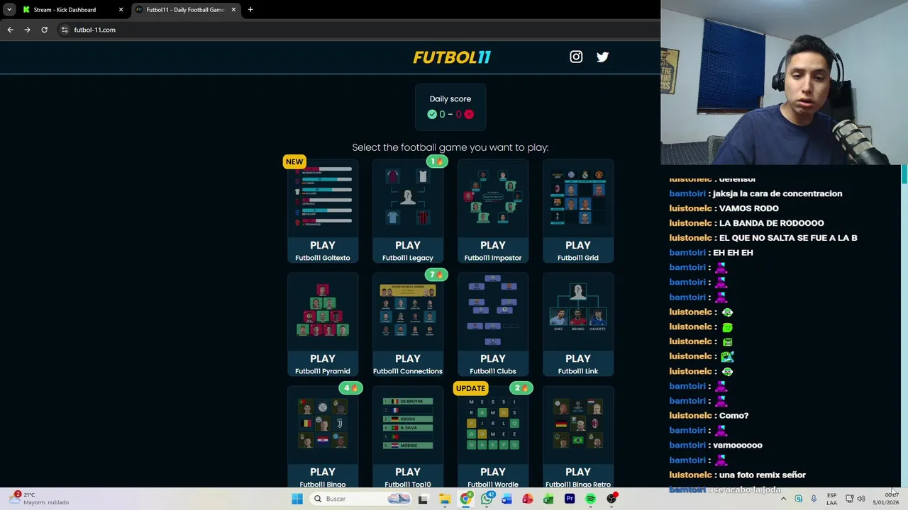Expand the browser tab search dropdown
This screenshot has height=510, width=908.
pos(9,10)
